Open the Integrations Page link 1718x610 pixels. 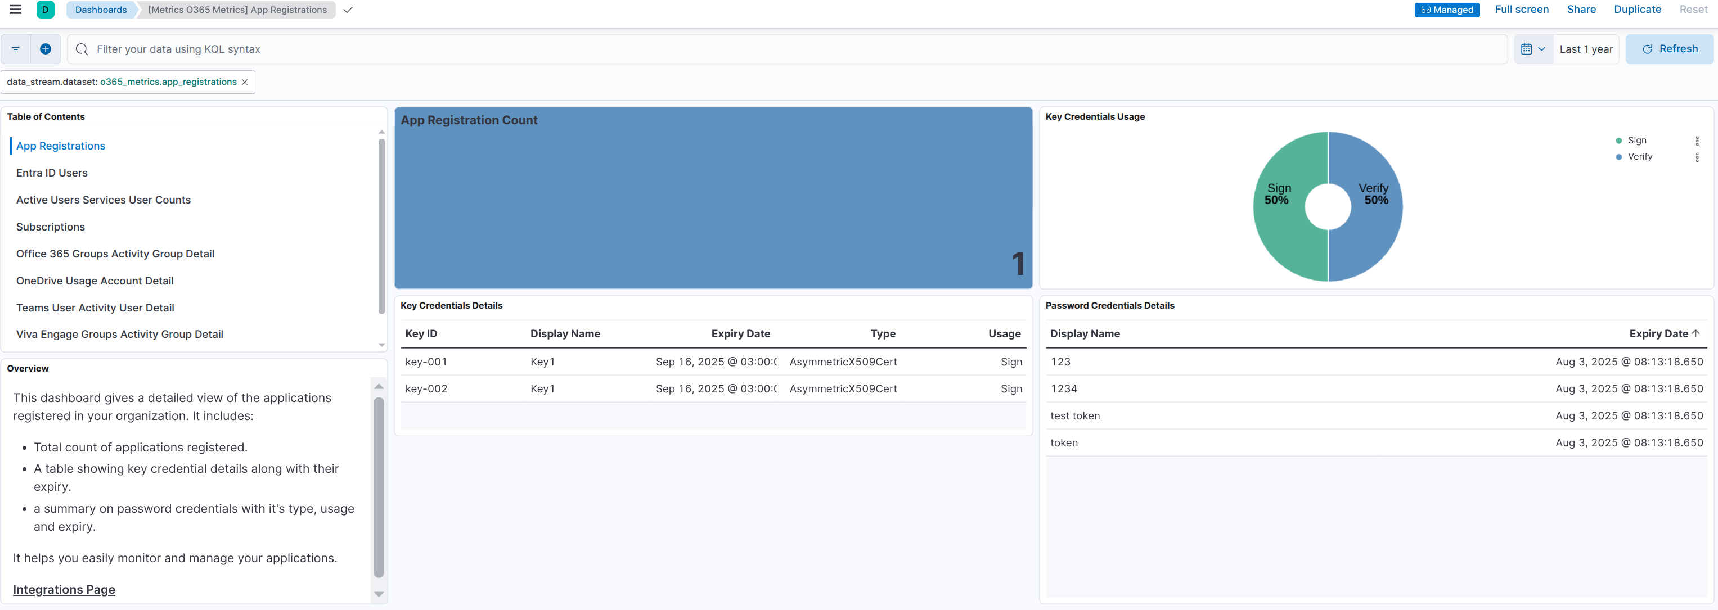tap(64, 589)
